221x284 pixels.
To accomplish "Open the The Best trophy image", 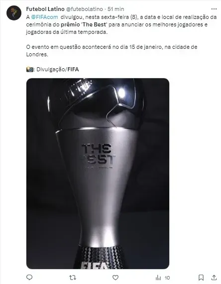I will [98, 173].
